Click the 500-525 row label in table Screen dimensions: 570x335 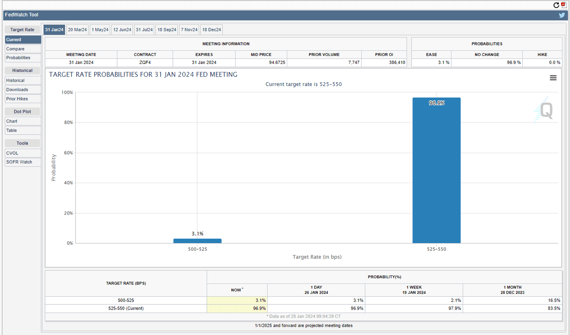[x=126, y=300]
